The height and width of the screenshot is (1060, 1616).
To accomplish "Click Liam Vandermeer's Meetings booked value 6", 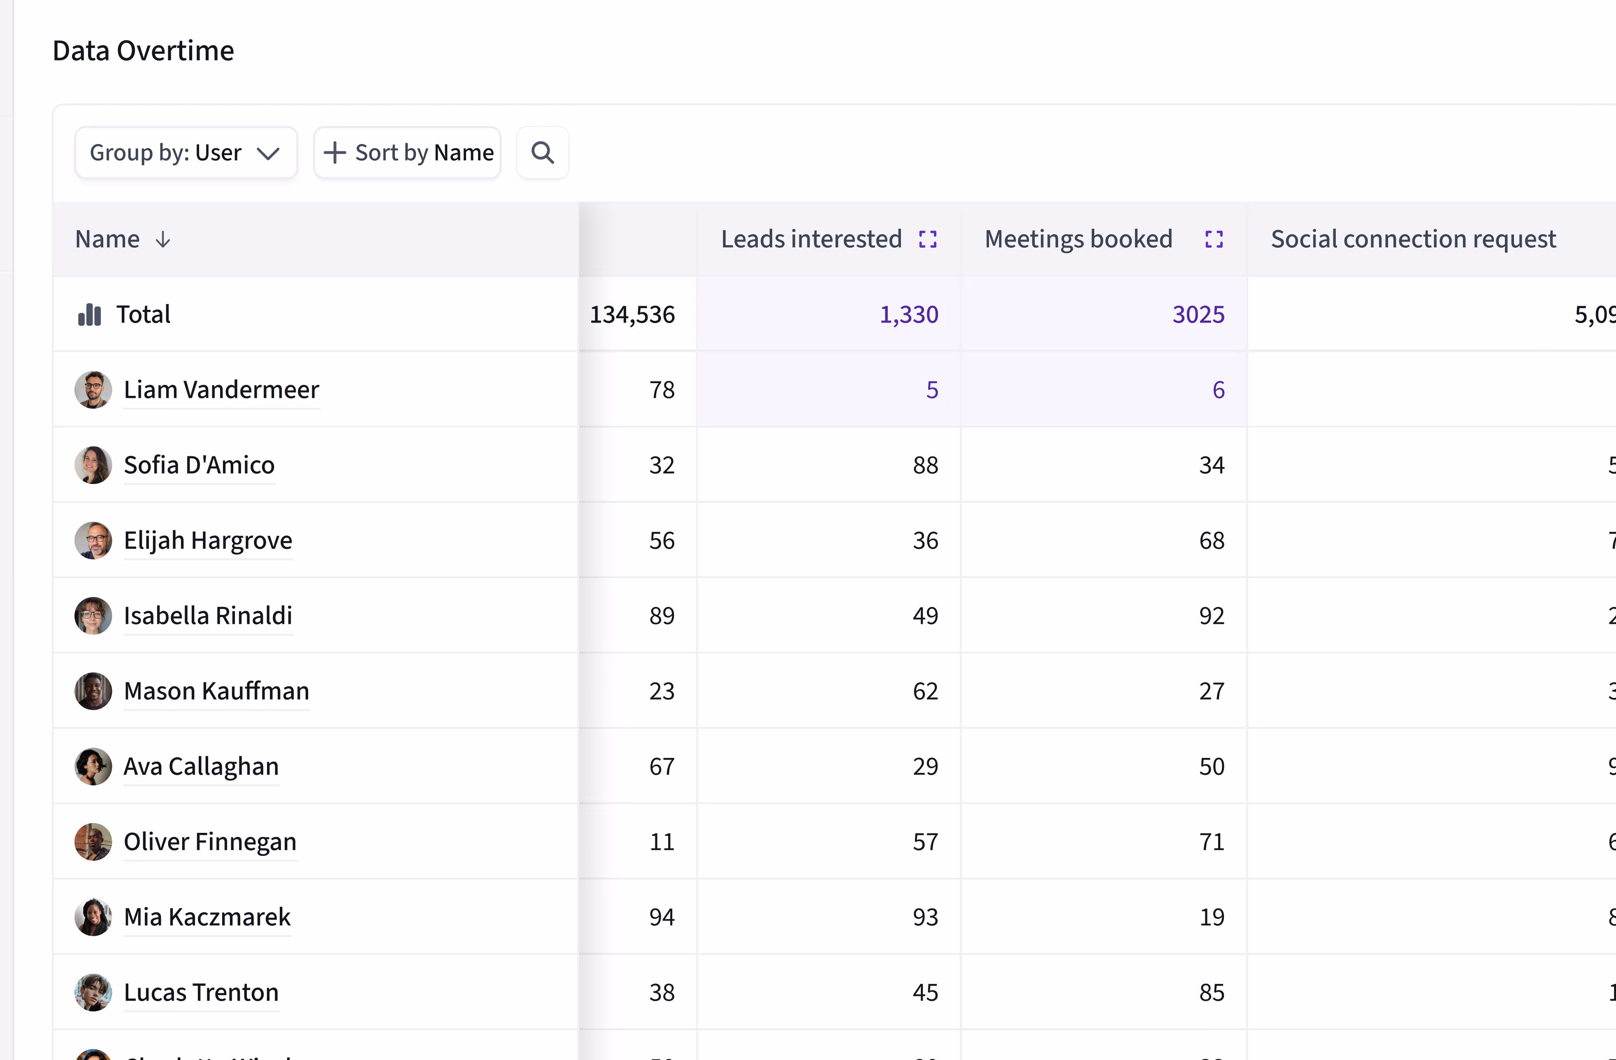I will click(x=1219, y=390).
